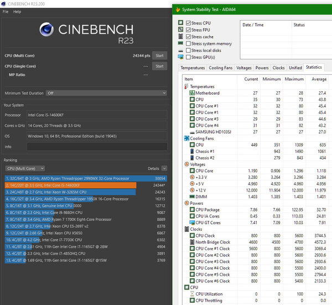Enable the Stress GPU(s) checkbox

[189, 57]
